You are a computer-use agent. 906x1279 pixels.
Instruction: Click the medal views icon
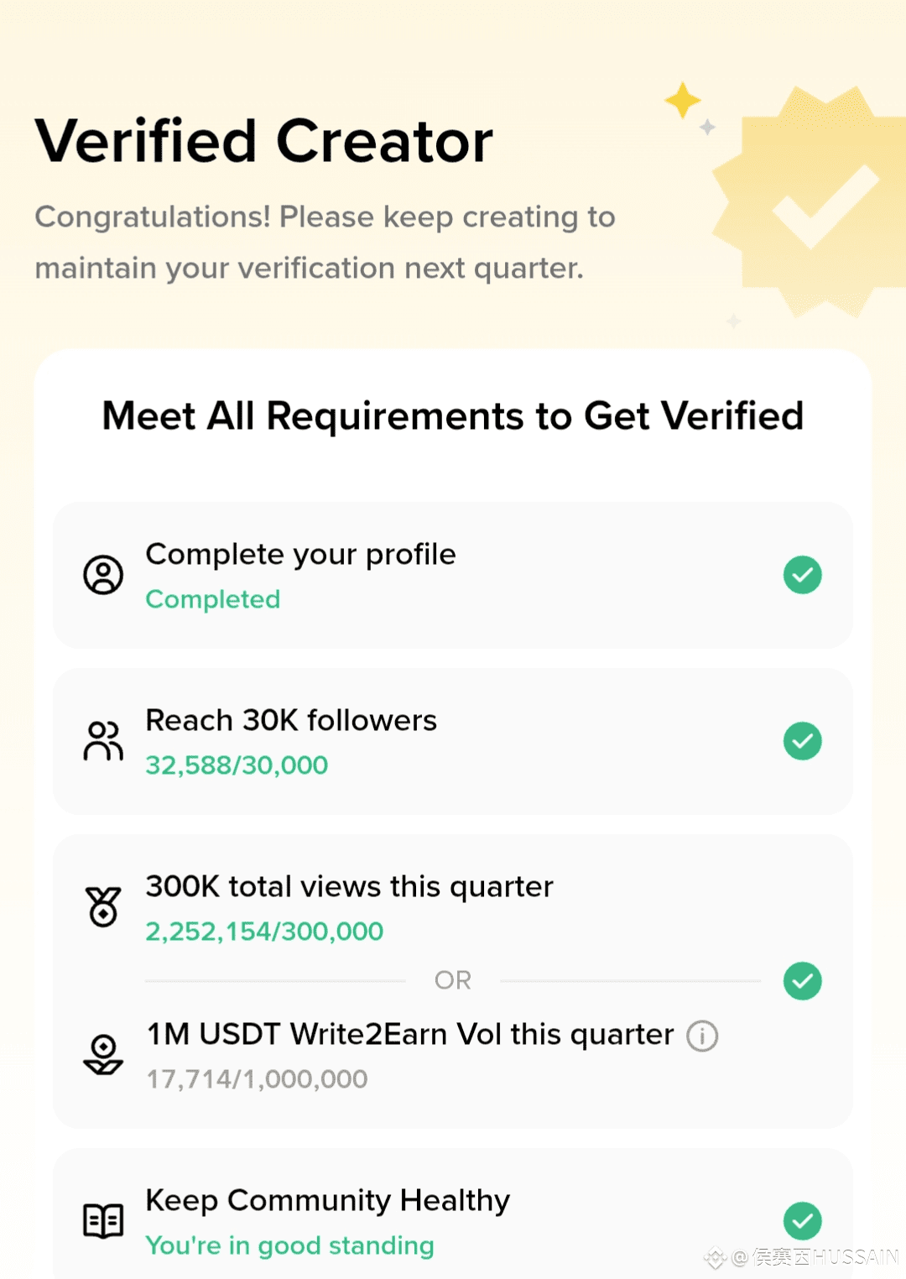[x=103, y=906]
